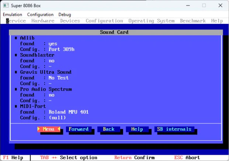Click the No Test value
This screenshot has height=161, width=229.
[58, 78]
